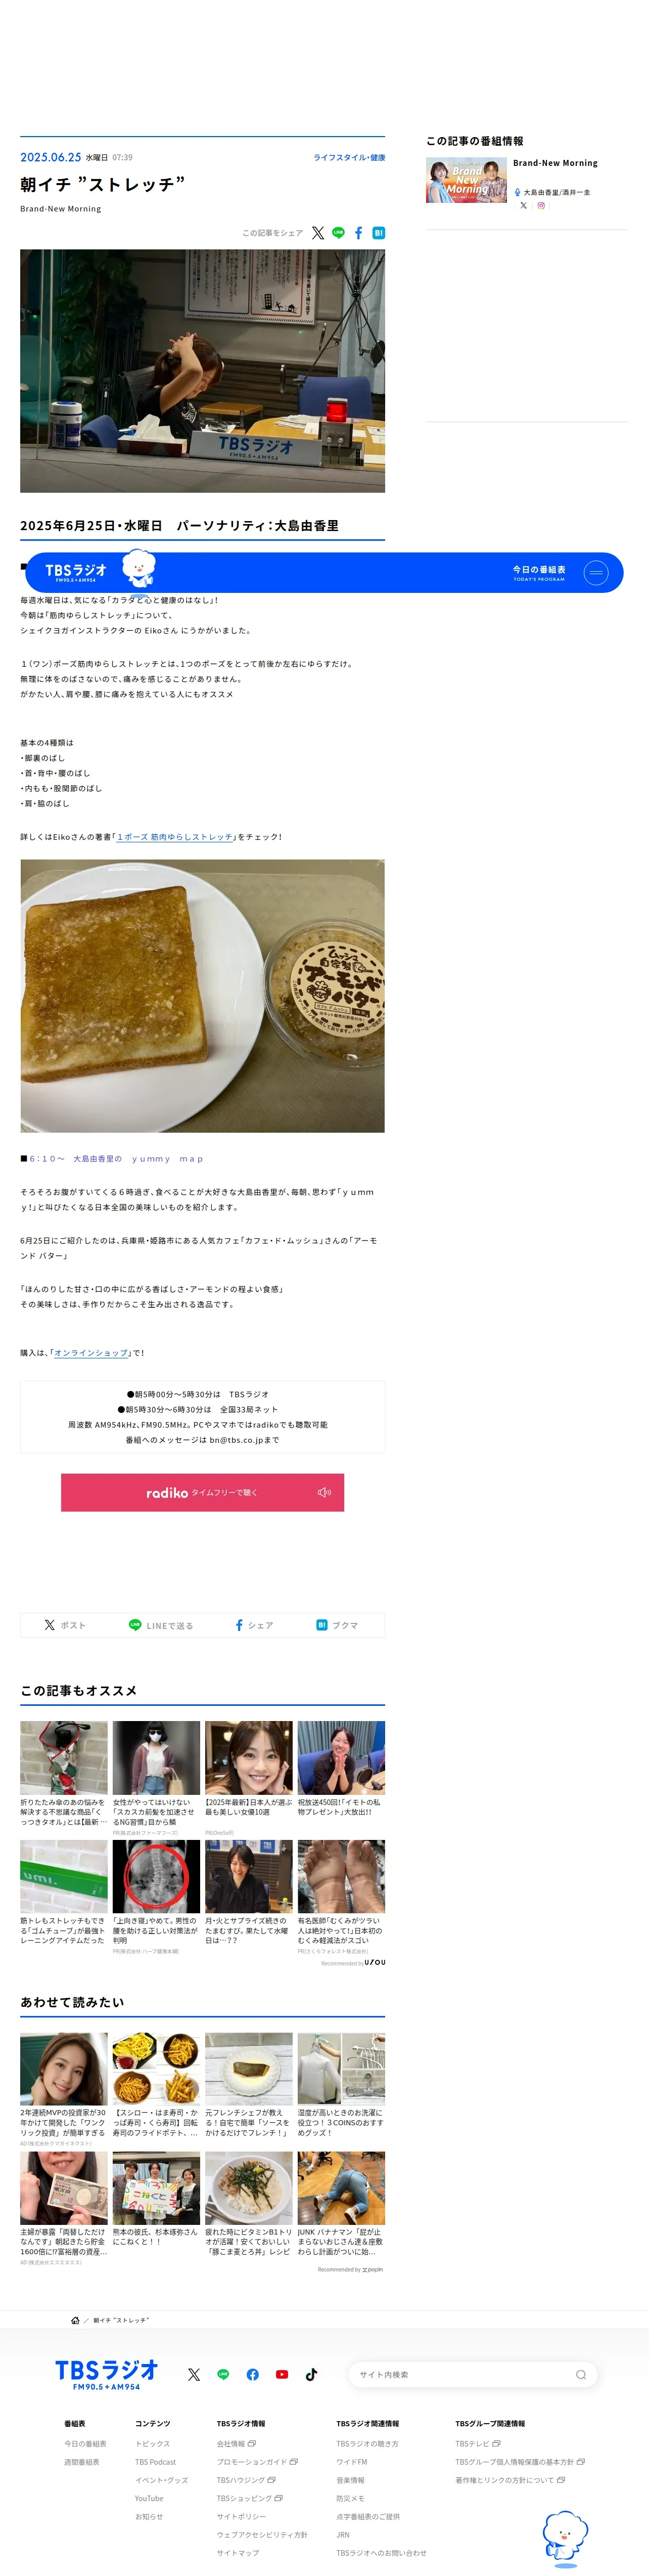Click the Facebook share icon above the photo

click(358, 233)
